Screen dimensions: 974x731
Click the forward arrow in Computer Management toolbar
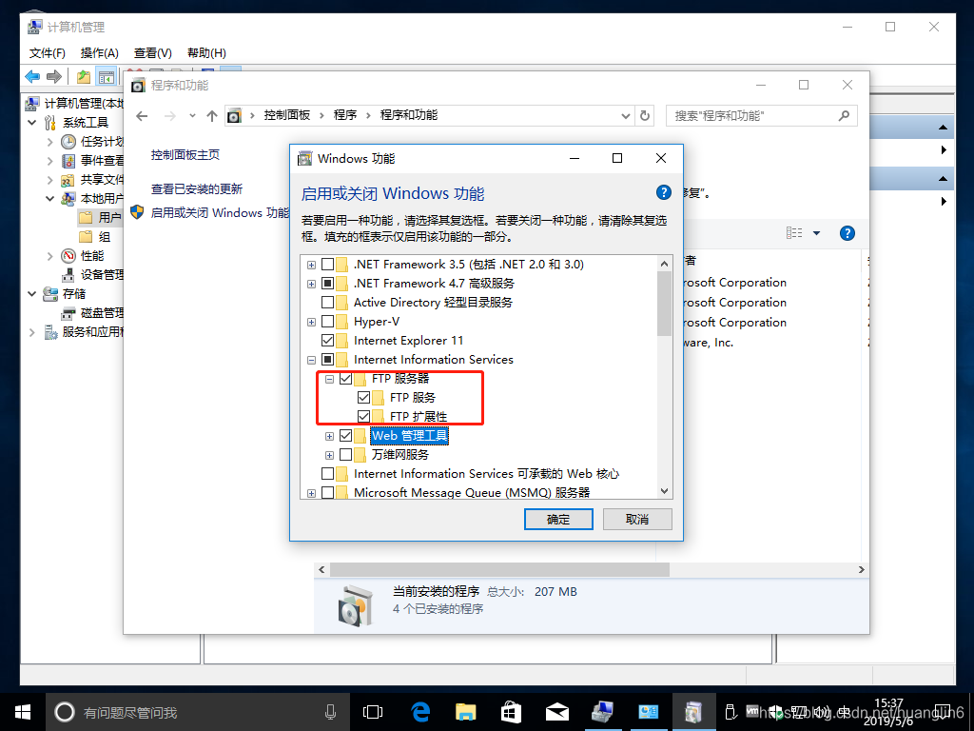(54, 76)
